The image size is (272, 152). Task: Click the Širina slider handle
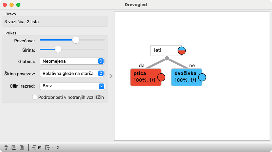coord(58,49)
